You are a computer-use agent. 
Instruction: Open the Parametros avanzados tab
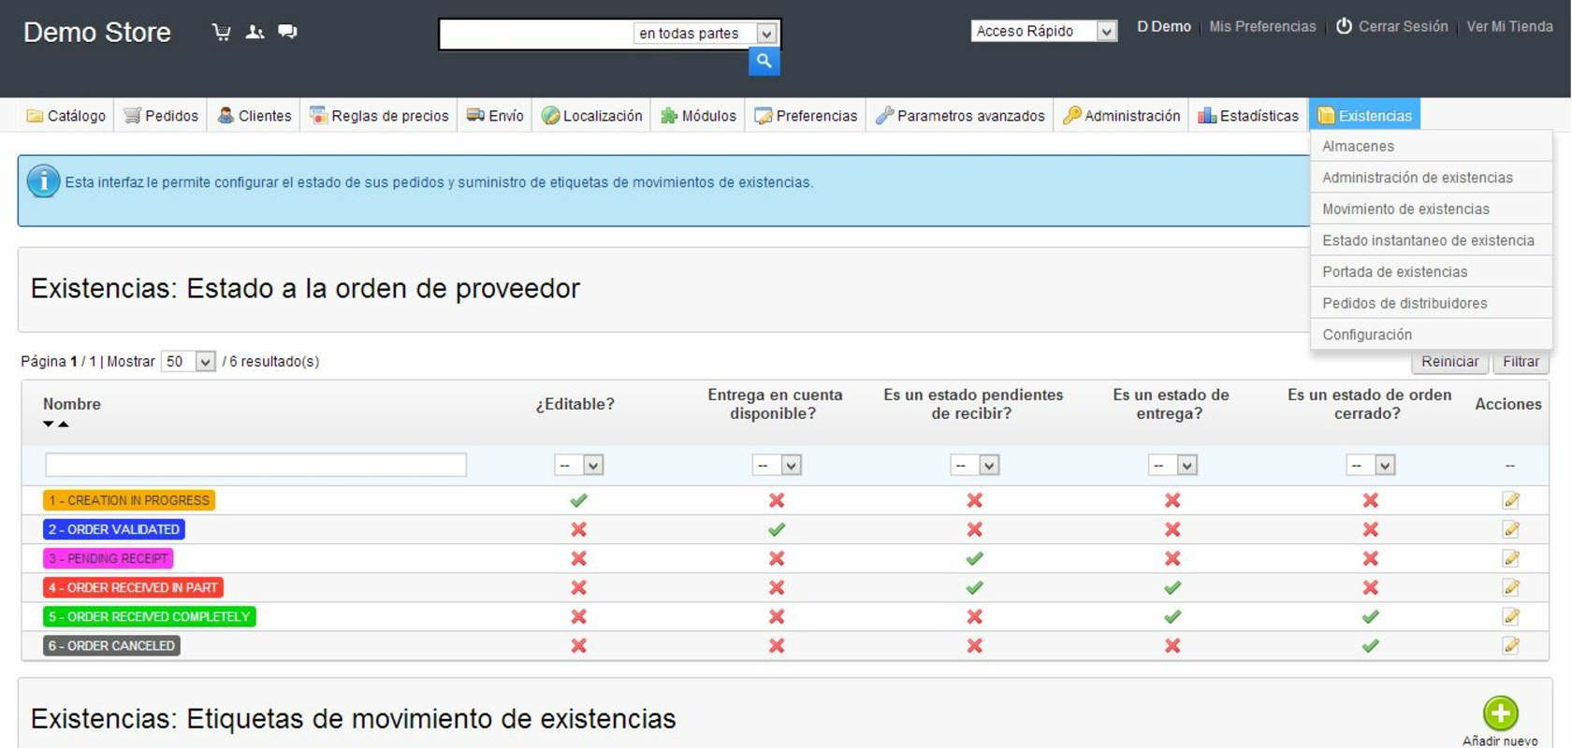click(x=960, y=116)
